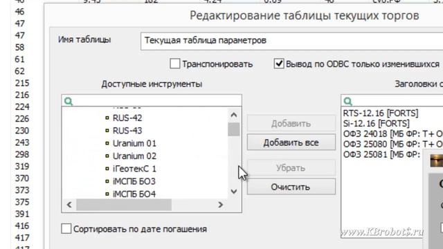The image size is (443, 249).
Task: Click the Добавить все button
Action: coord(291,142)
